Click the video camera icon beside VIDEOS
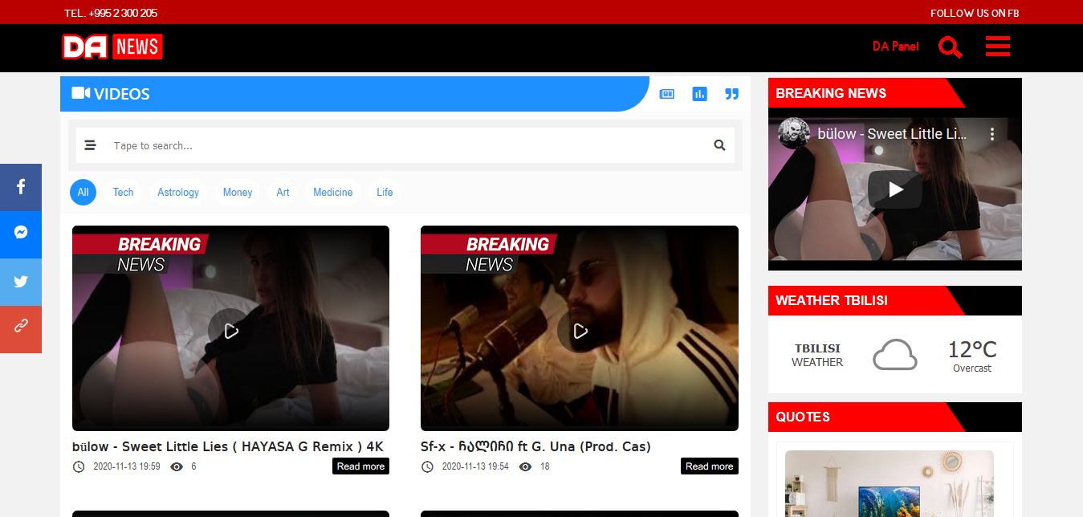The image size is (1083, 517). [x=80, y=93]
